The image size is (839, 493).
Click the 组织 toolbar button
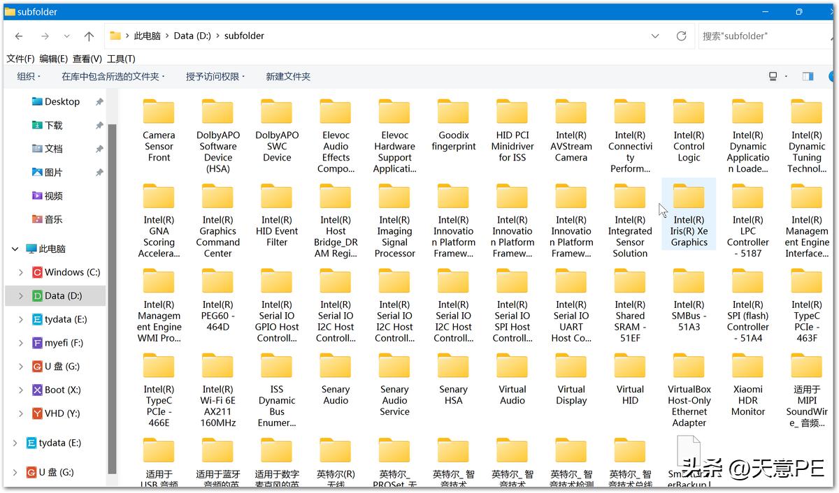coord(29,77)
